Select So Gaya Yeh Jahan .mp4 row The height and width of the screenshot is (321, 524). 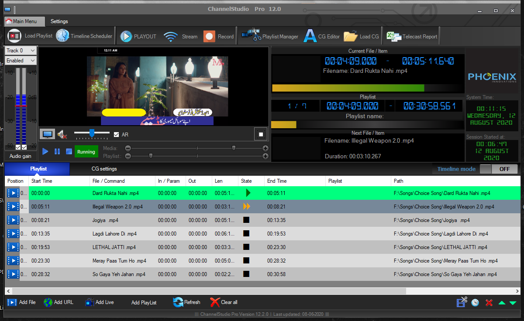(262, 274)
